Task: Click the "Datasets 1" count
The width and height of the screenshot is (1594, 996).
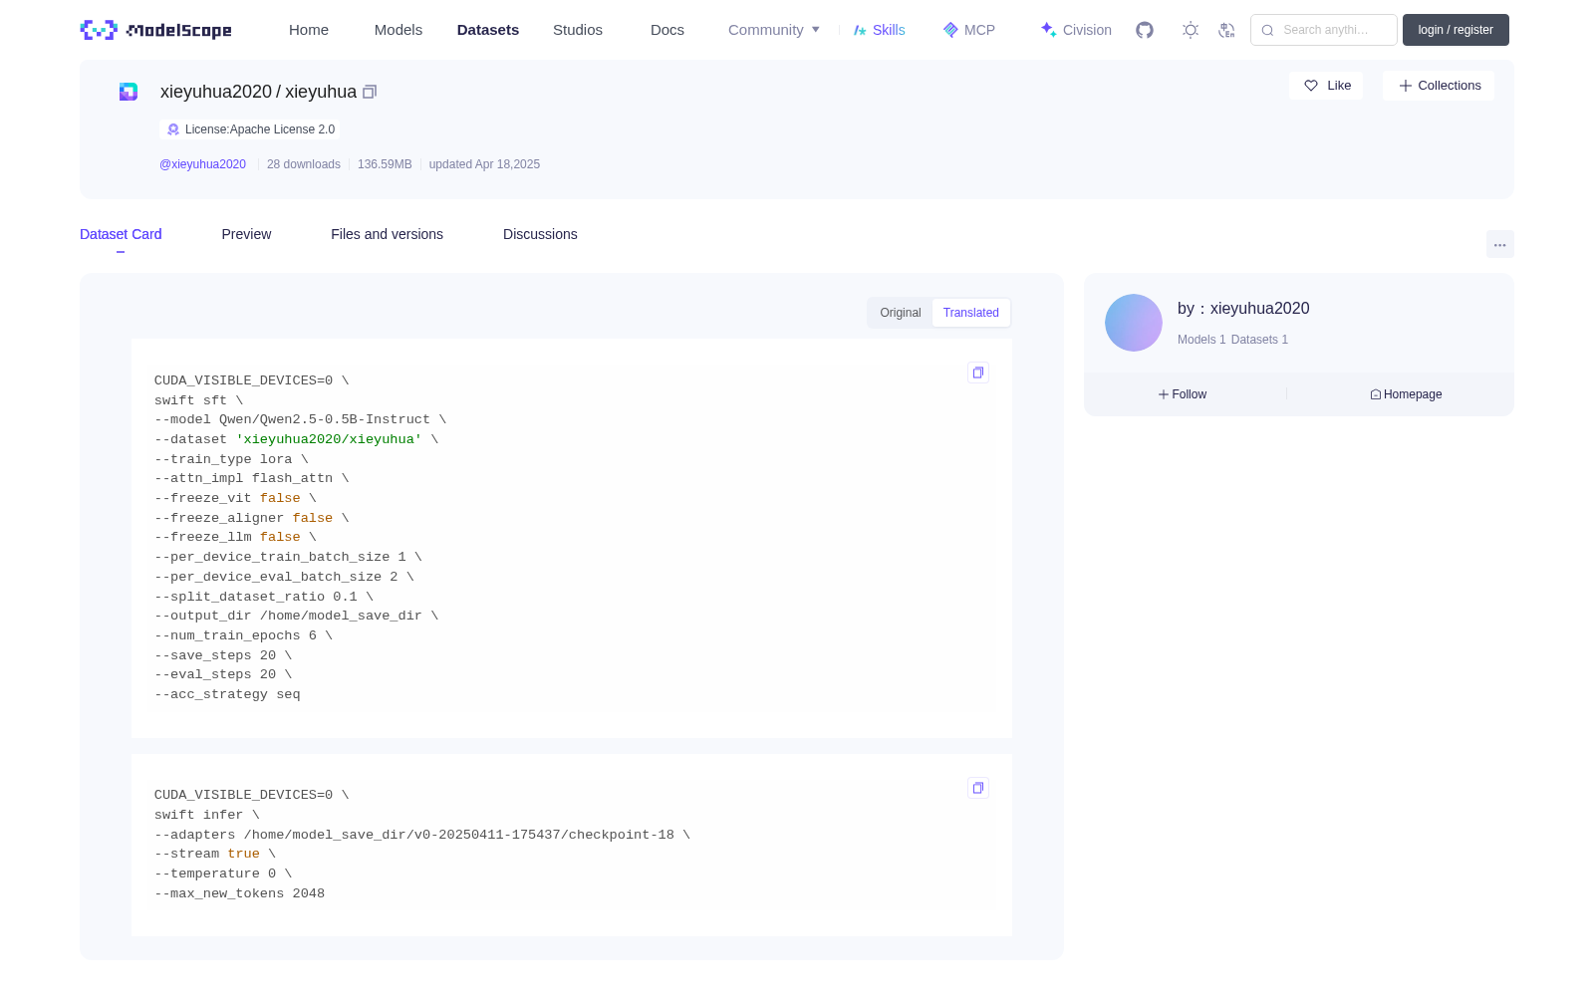Action: point(1259,340)
